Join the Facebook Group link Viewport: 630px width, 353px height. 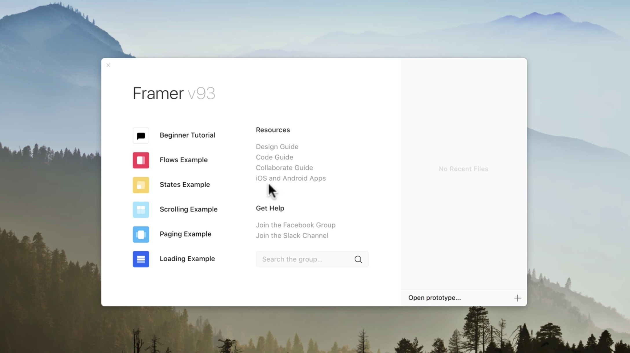coord(296,225)
